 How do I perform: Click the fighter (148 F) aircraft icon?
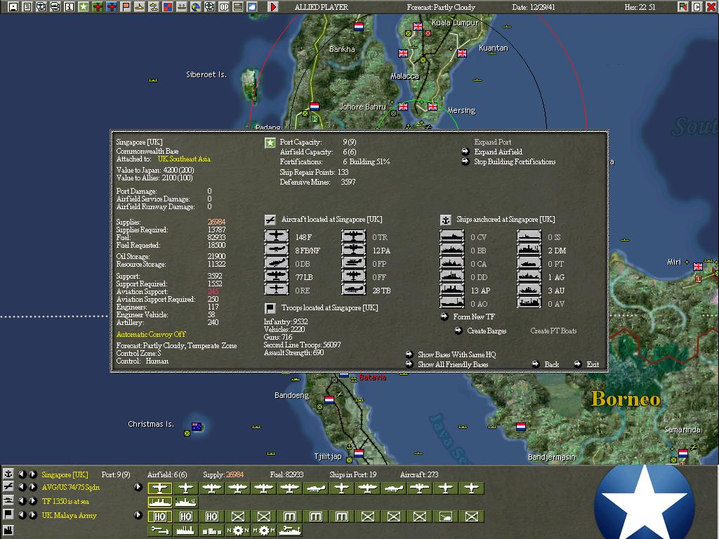276,237
